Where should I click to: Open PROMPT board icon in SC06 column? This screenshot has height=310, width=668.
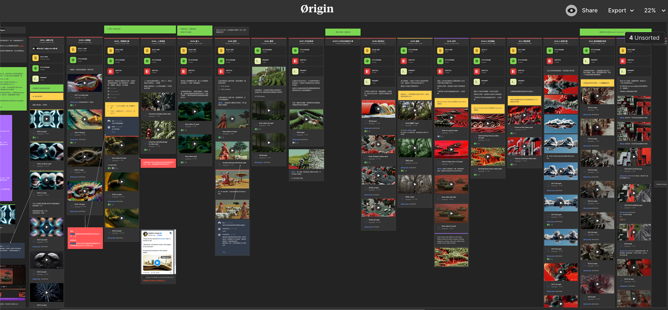258,61
